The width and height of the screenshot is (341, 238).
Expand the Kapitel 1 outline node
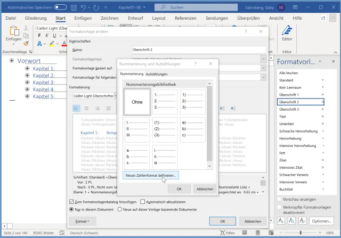pos(27,69)
